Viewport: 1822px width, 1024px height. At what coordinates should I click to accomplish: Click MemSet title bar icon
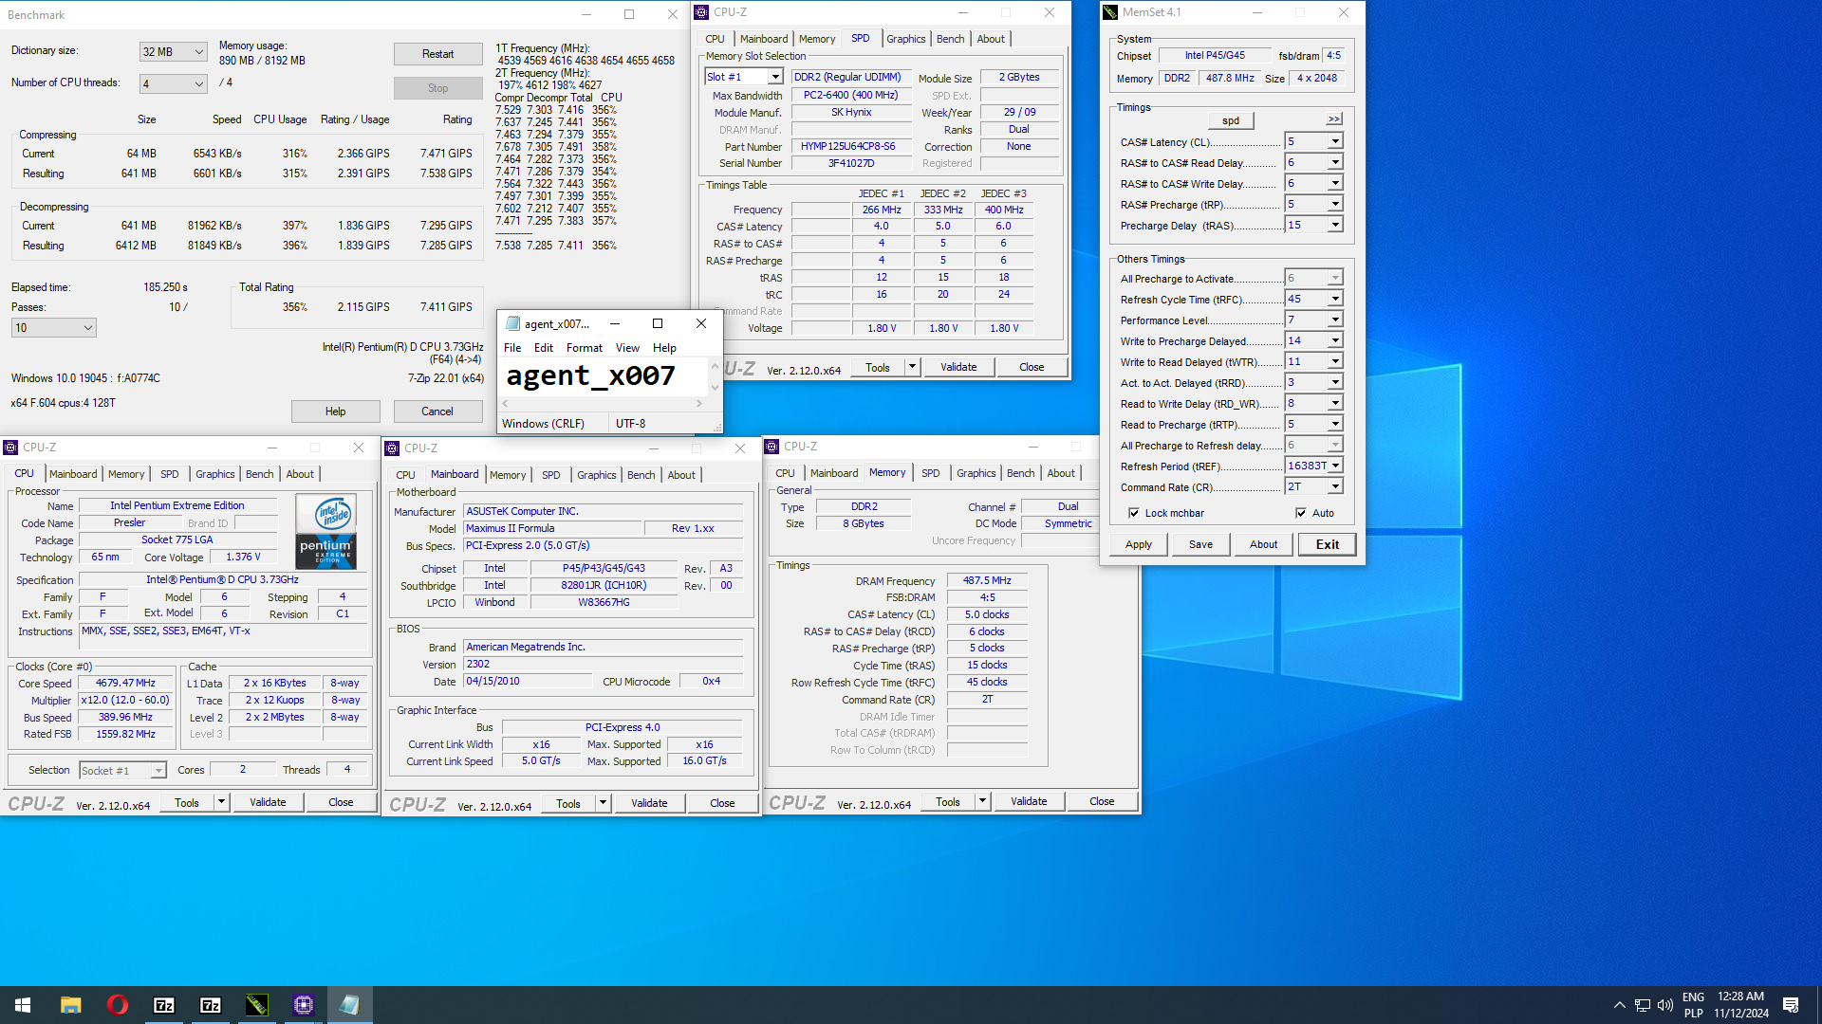tap(1110, 12)
